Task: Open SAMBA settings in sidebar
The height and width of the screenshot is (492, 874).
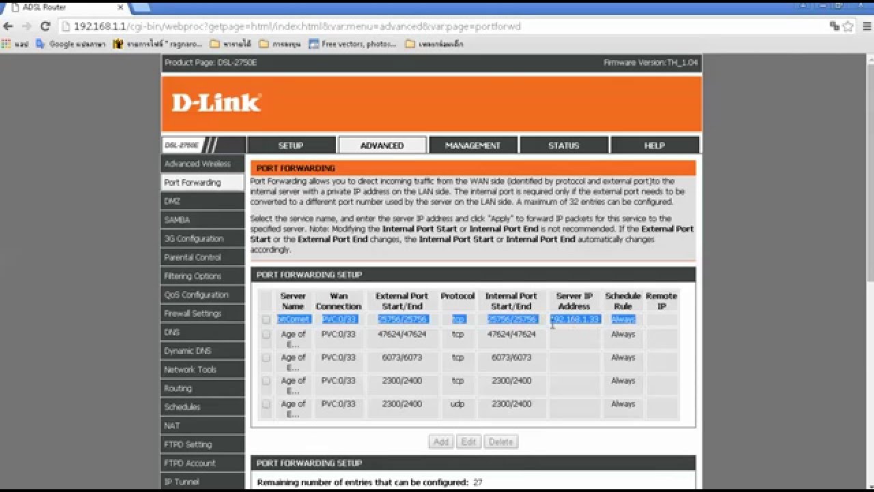Action: (203, 219)
